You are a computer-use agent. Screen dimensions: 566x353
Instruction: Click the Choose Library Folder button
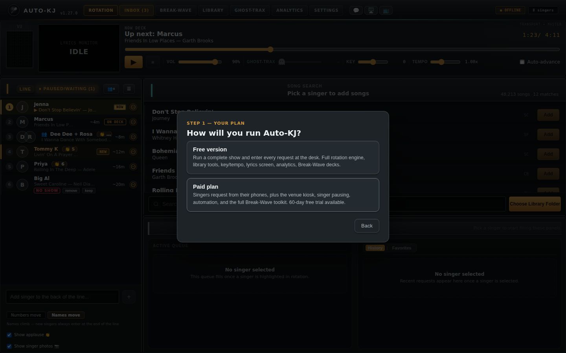click(x=535, y=204)
